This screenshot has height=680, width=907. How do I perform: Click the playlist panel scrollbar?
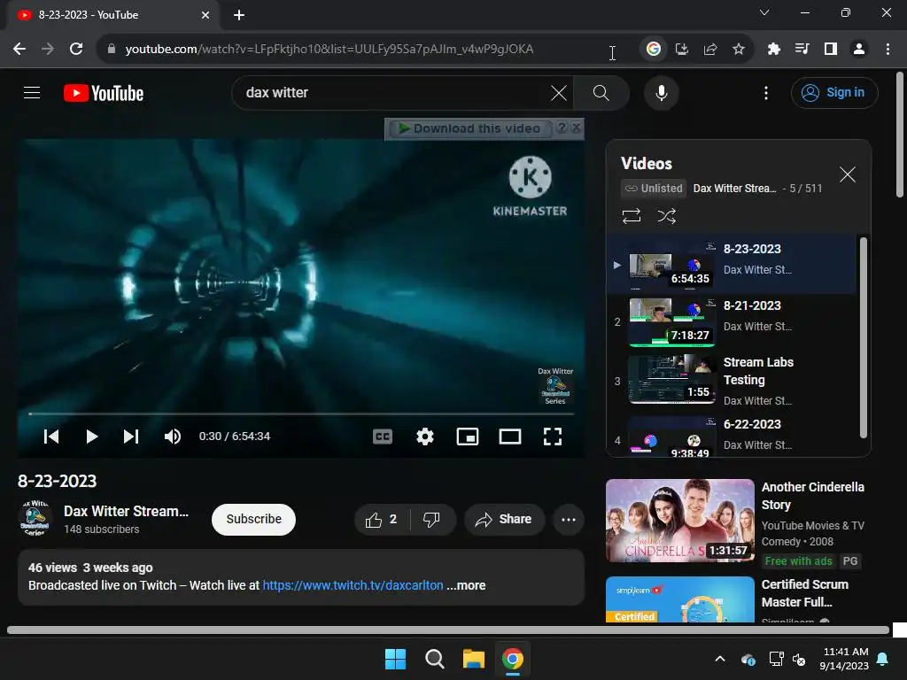point(863,337)
